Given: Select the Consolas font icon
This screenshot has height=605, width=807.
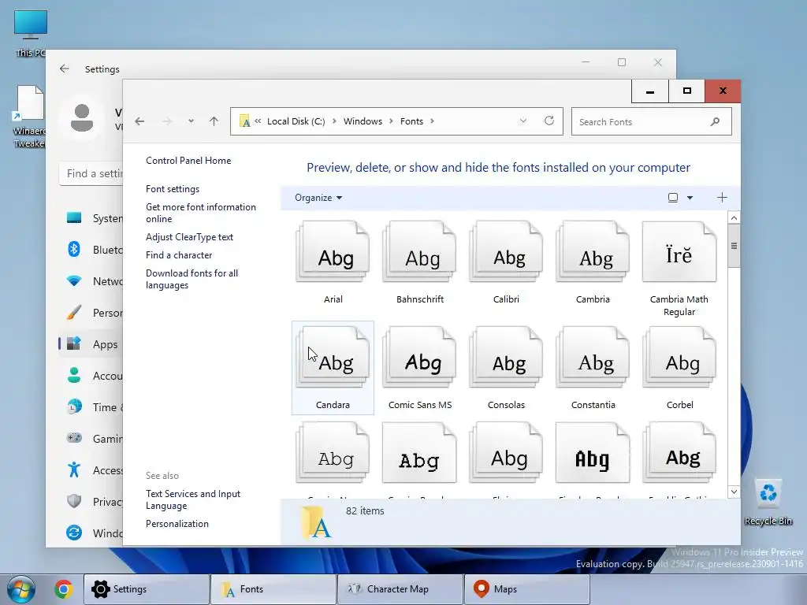Looking at the screenshot, I should [x=506, y=358].
